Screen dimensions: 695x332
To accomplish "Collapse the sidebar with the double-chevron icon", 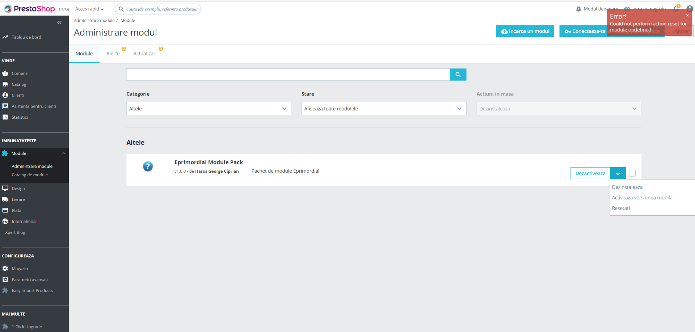I will coord(59,23).
